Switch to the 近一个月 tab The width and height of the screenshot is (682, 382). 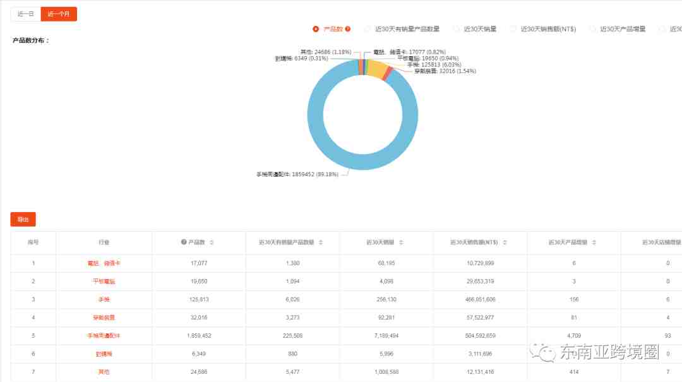click(x=59, y=14)
